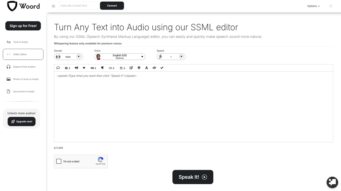341x191 pixels.
Task: Open the calendar date dropdown in toolbar
Action: point(122,68)
